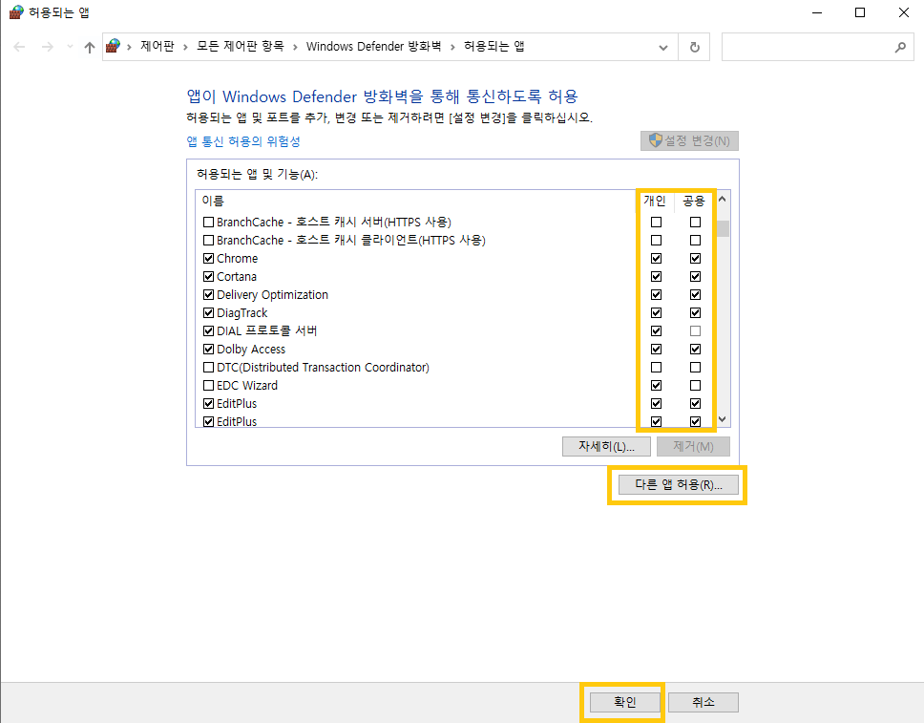This screenshot has height=723, width=924.
Task: Refresh the current page
Action: pyautogui.click(x=695, y=47)
